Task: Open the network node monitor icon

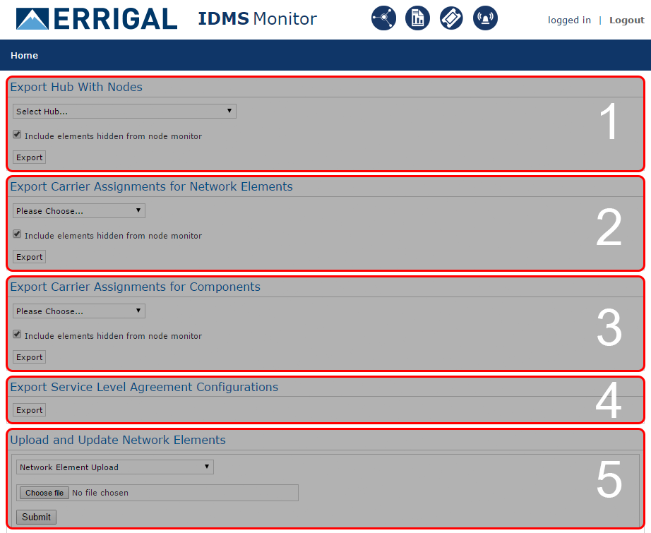Action: pos(383,18)
